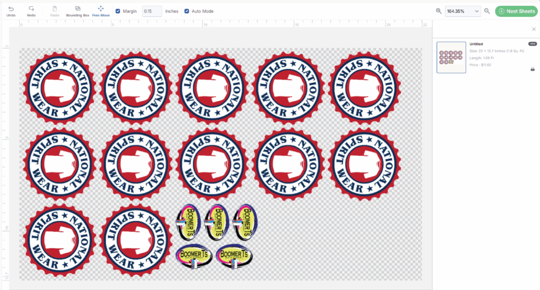Disable the Auto Mode checkbox
Screen dimensions: 540x290
click(x=187, y=11)
